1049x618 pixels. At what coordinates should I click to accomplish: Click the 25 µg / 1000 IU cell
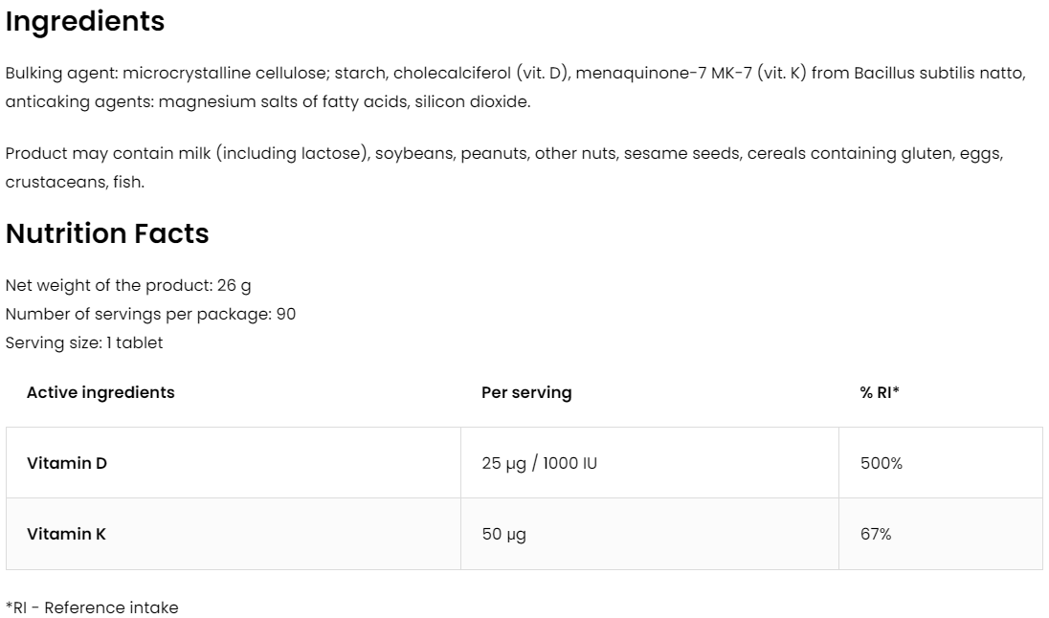[x=540, y=463]
